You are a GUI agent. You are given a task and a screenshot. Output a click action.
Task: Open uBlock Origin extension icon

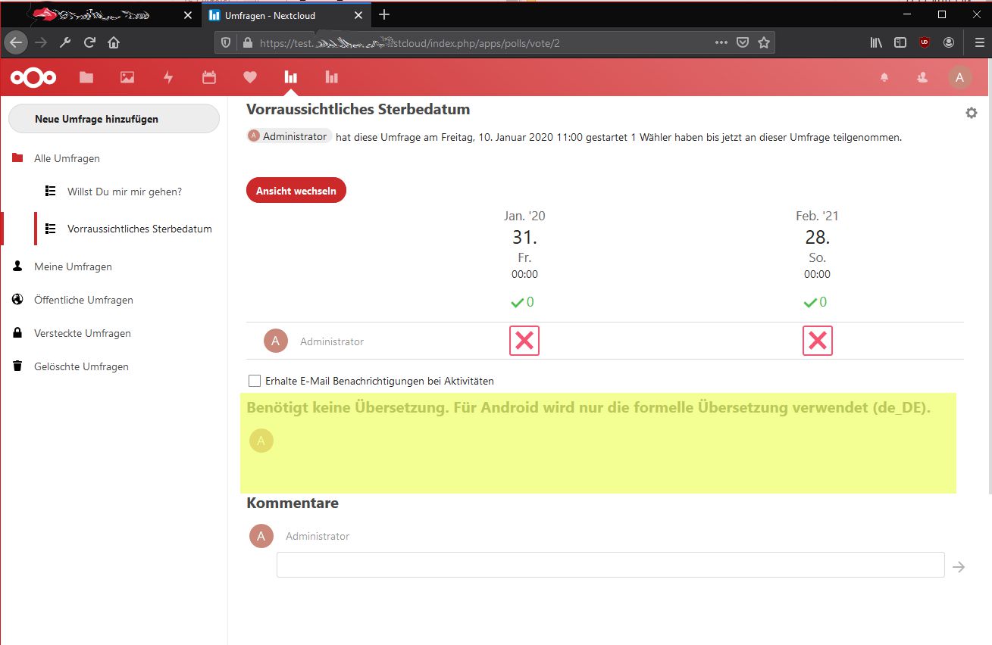point(925,42)
